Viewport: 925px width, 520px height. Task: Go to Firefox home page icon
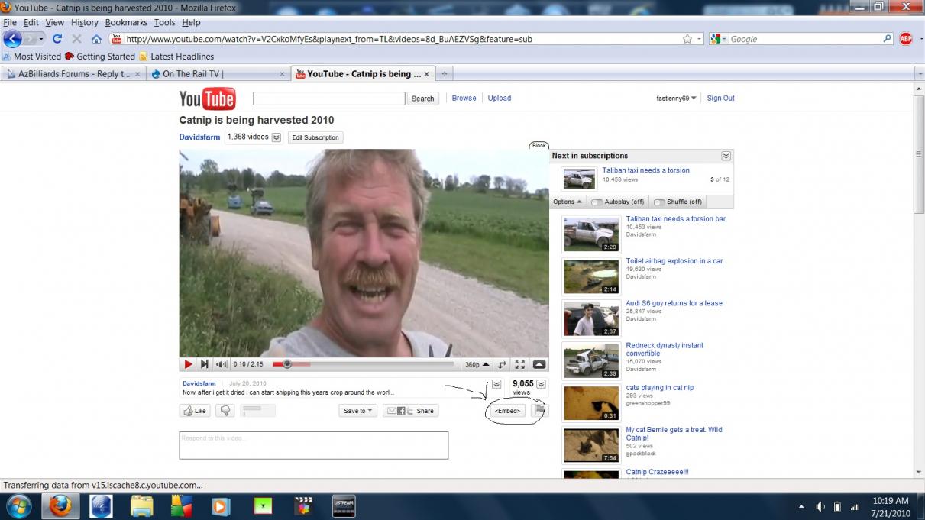point(96,39)
